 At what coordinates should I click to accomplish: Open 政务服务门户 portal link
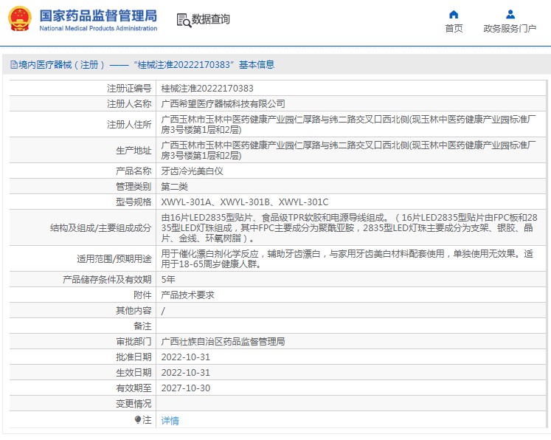510,29
